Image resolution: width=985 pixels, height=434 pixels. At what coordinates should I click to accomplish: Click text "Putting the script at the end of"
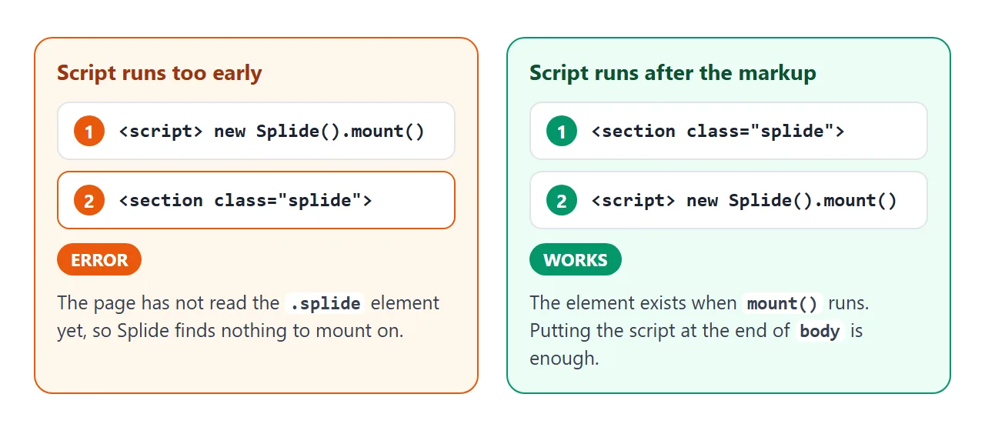pos(659,331)
